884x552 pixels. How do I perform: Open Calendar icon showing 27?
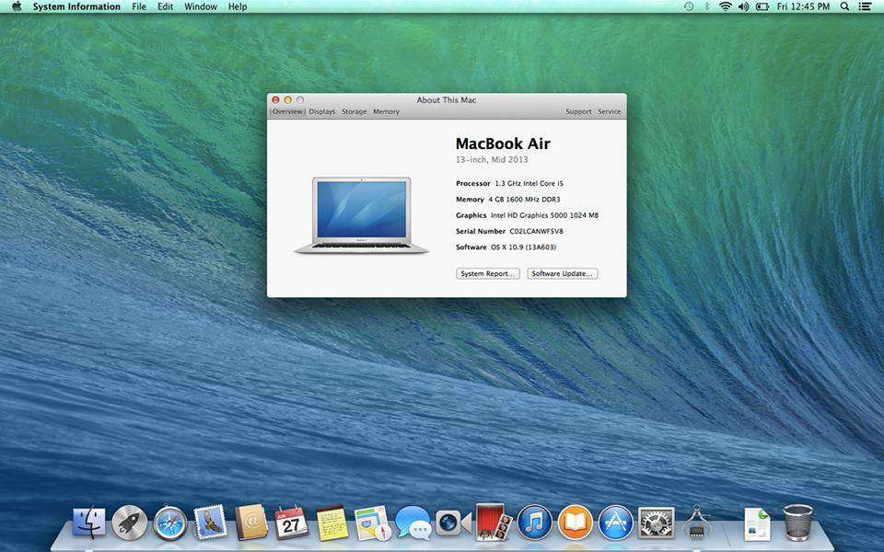(291, 523)
